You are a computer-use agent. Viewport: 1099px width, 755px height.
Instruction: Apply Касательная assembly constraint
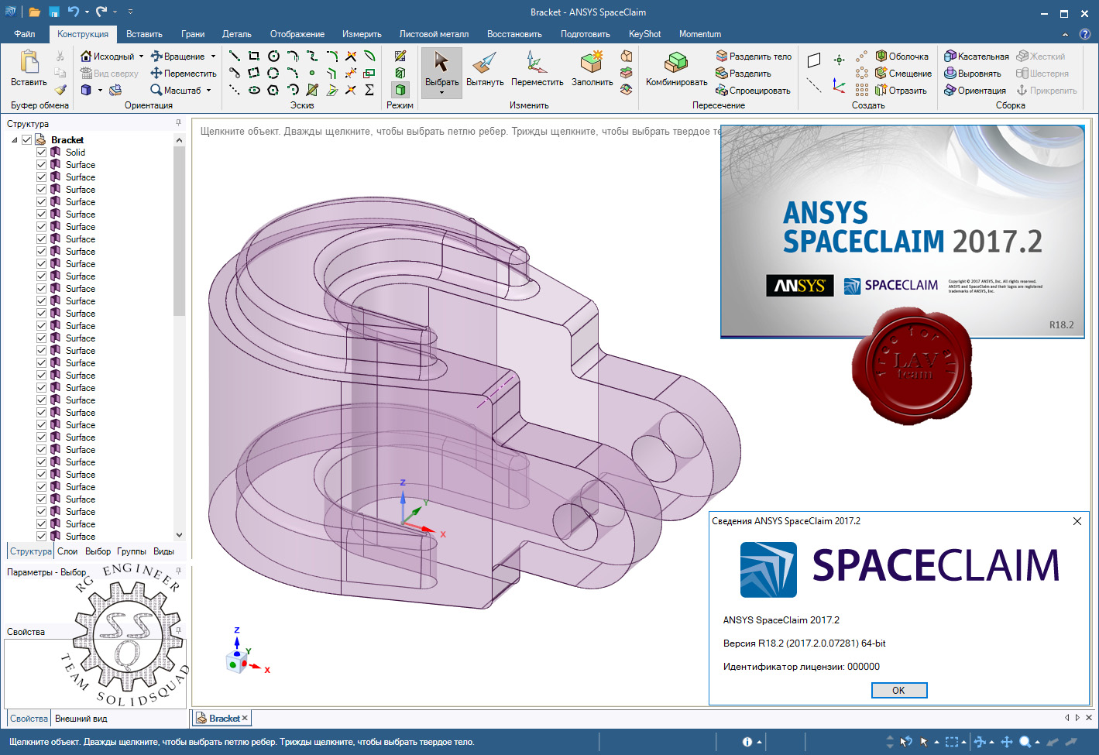tap(977, 56)
